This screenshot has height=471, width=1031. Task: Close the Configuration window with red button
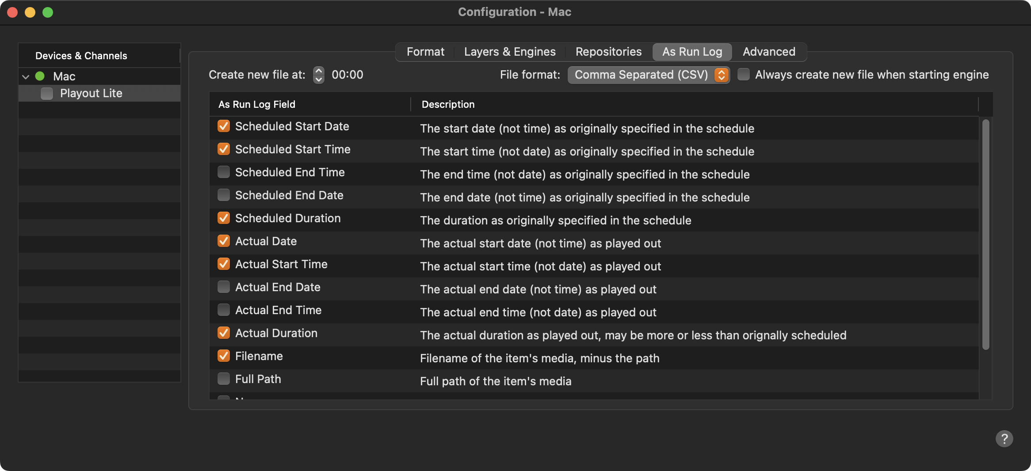tap(12, 12)
